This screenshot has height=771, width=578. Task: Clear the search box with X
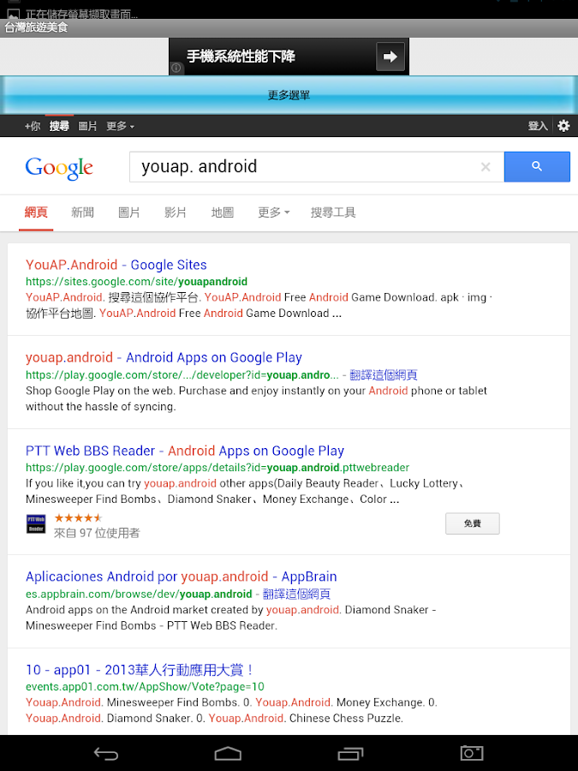[x=486, y=167]
